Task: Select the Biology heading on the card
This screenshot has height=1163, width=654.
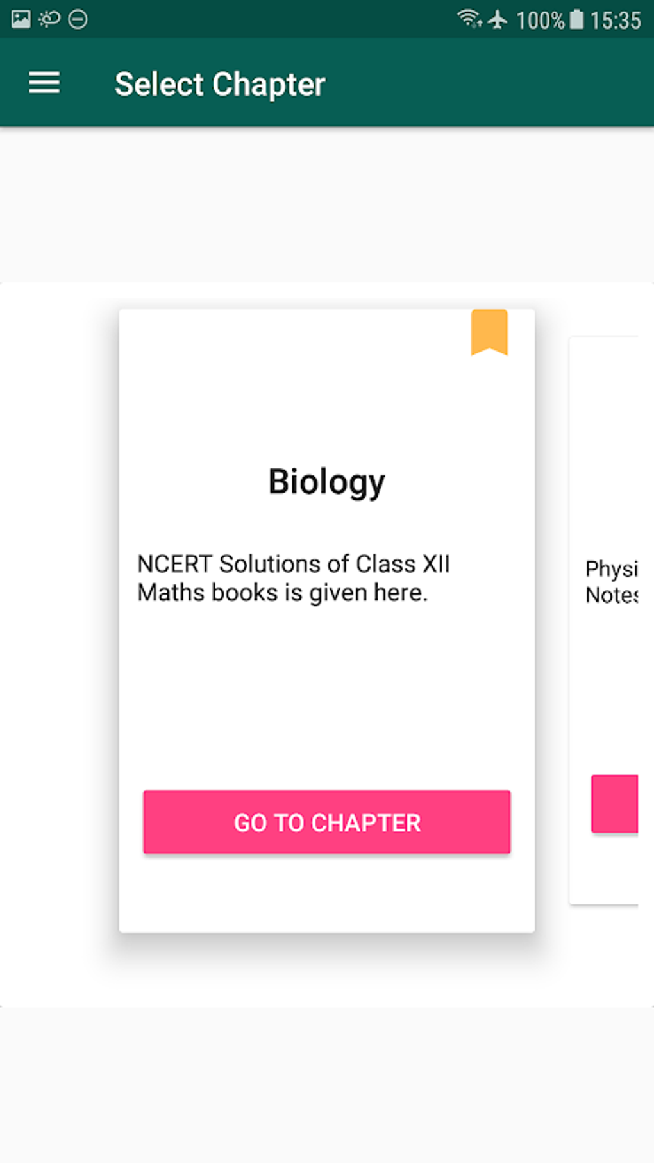Action: [326, 482]
